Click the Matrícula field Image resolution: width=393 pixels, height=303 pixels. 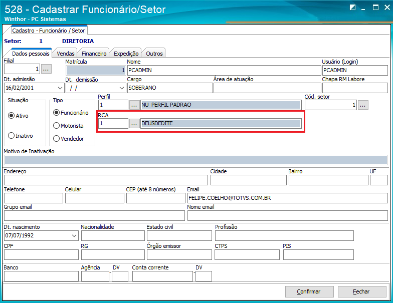pos(95,70)
